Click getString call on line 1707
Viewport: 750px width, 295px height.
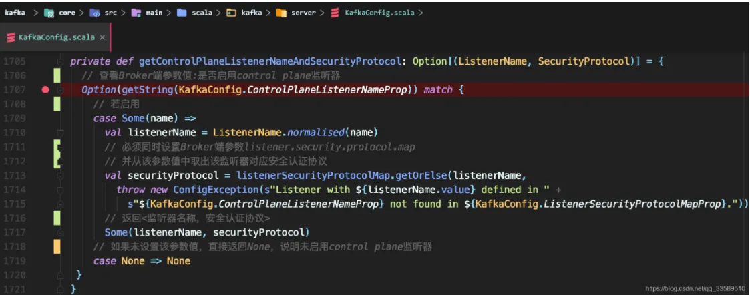(147, 90)
